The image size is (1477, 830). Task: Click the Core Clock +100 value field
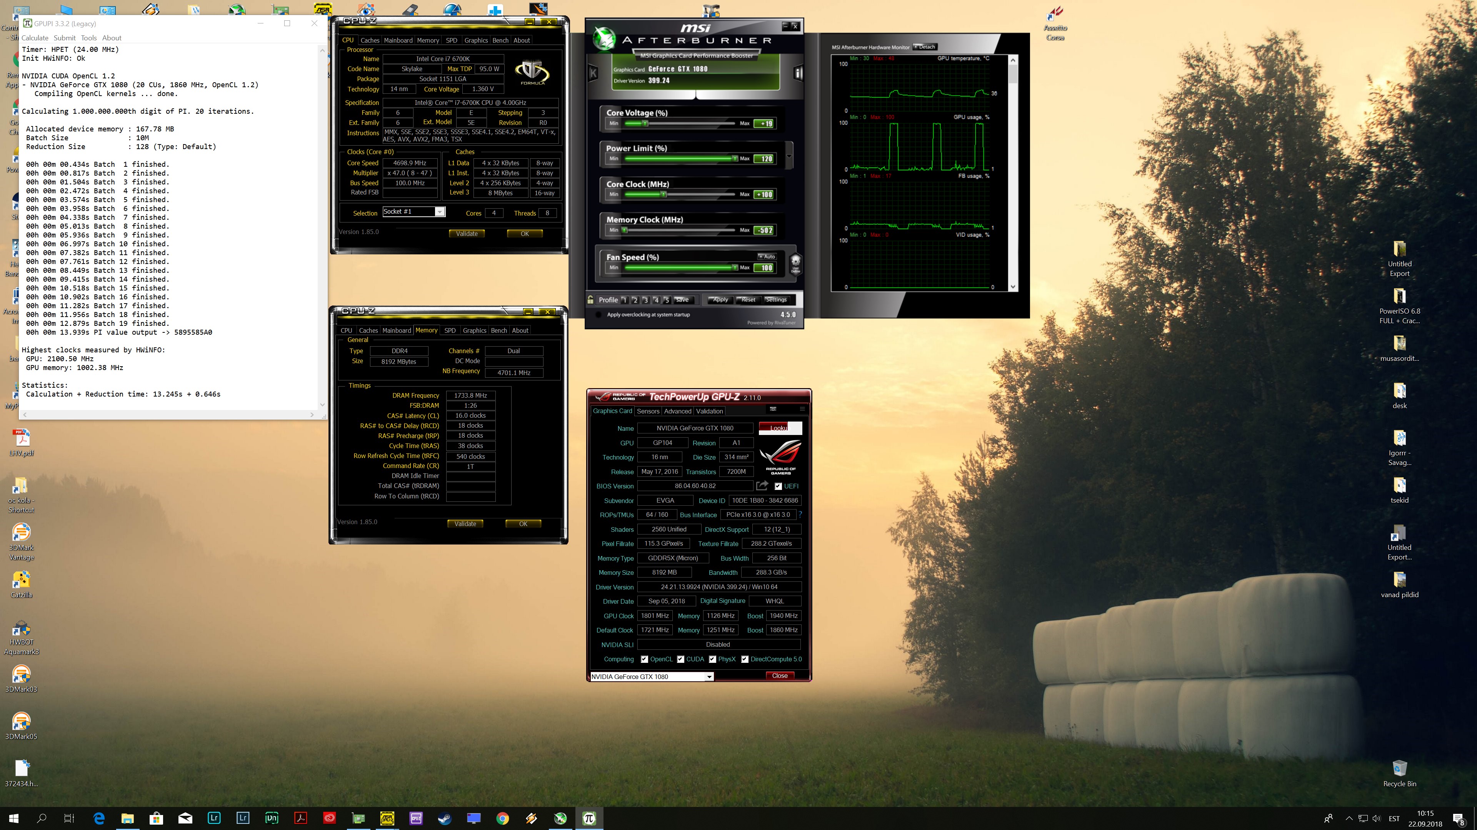pyautogui.click(x=764, y=194)
